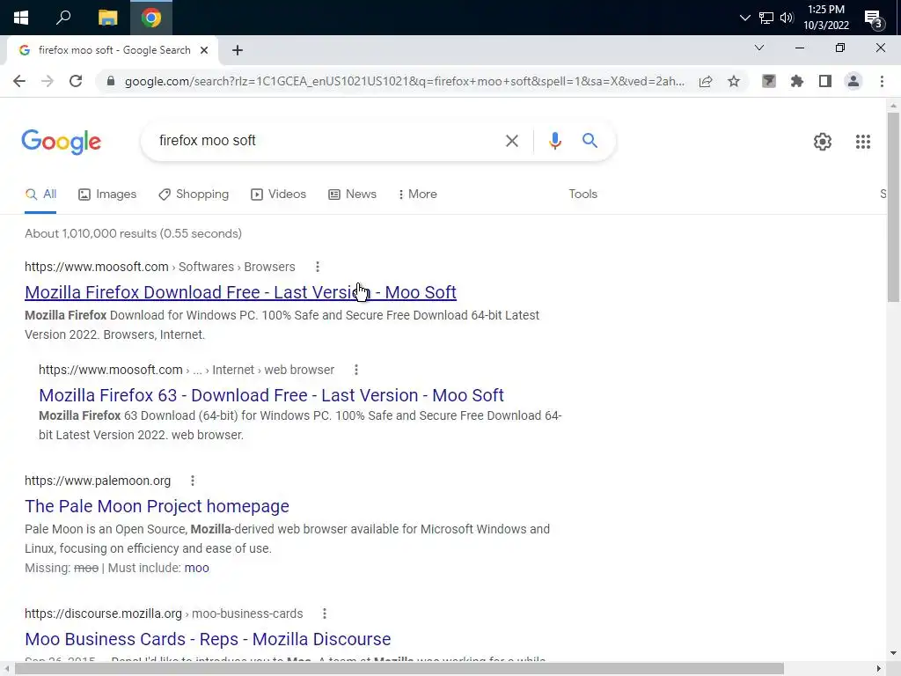Switch to Images results tab
Screen dimensions: 901x676
[107, 195]
